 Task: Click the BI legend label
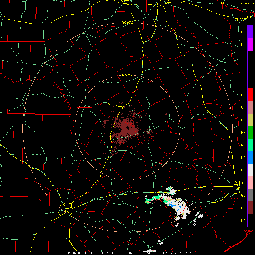[243, 208]
